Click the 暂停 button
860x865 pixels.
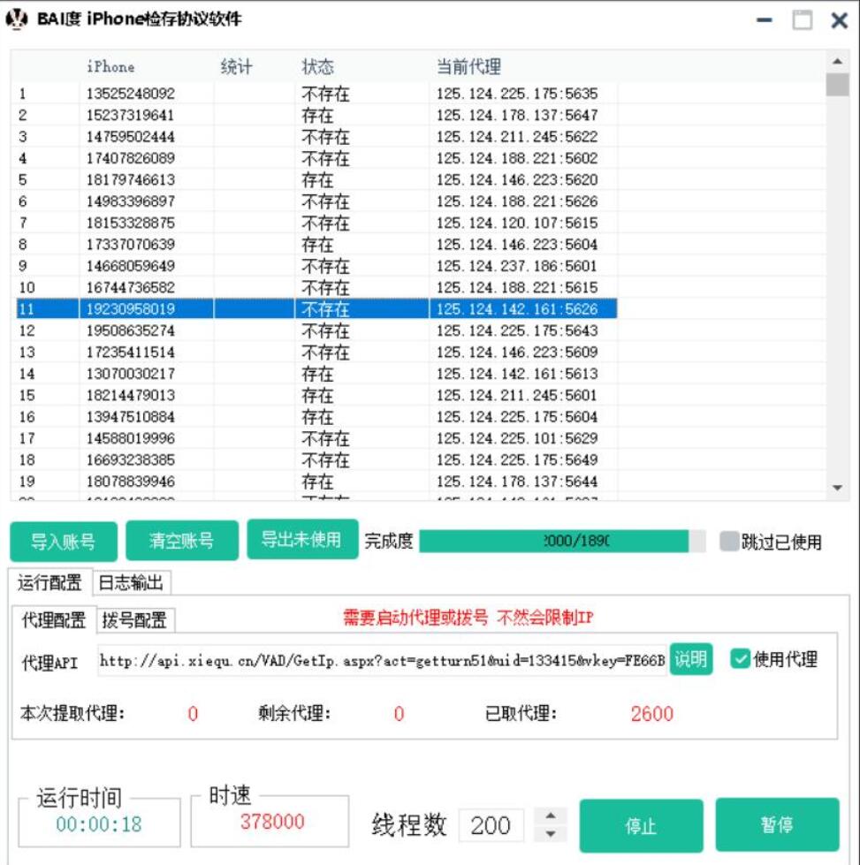pos(777,824)
